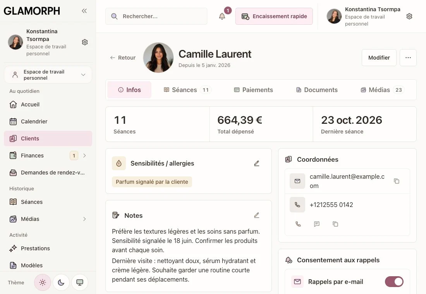Click the 'Consentement aux rappels' heading
The image size is (426, 294).
pos(338,260)
